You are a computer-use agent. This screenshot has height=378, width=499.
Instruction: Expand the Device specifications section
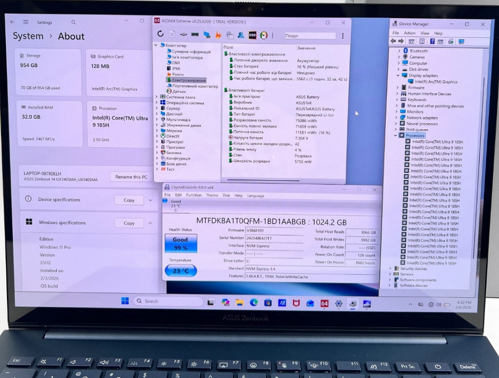pos(150,200)
